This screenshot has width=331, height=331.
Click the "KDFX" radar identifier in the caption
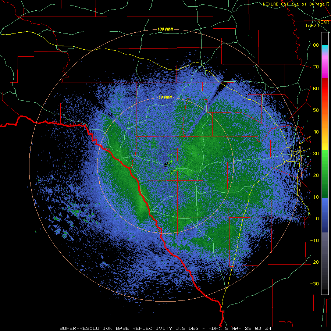216,328
